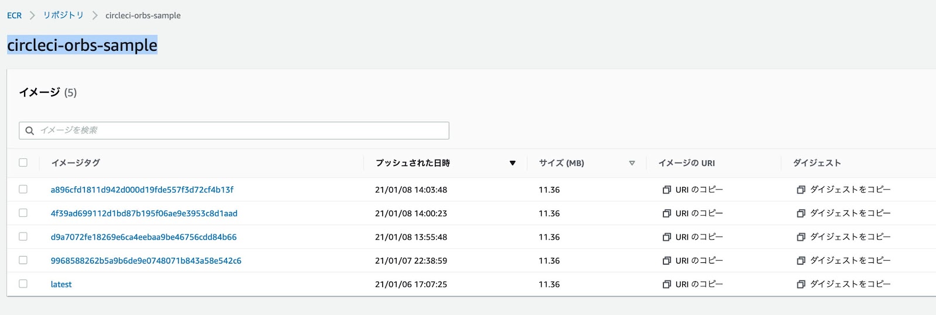Check the 9968588262b5 image row
936x315 pixels.
pos(23,260)
